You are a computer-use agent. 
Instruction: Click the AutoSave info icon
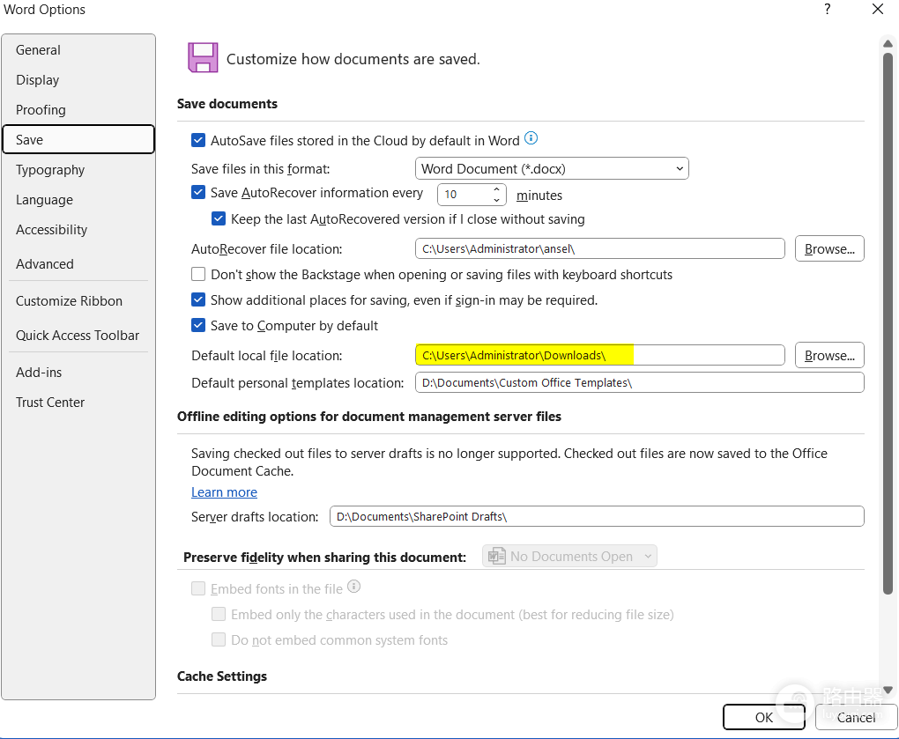coord(531,138)
